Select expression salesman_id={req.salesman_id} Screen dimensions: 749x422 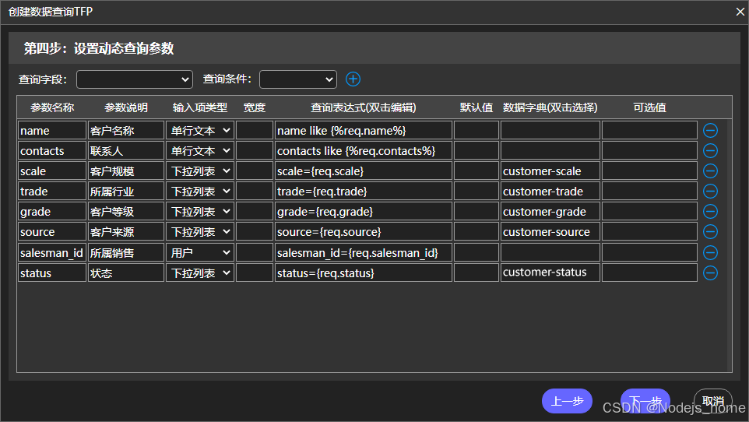[x=364, y=252]
